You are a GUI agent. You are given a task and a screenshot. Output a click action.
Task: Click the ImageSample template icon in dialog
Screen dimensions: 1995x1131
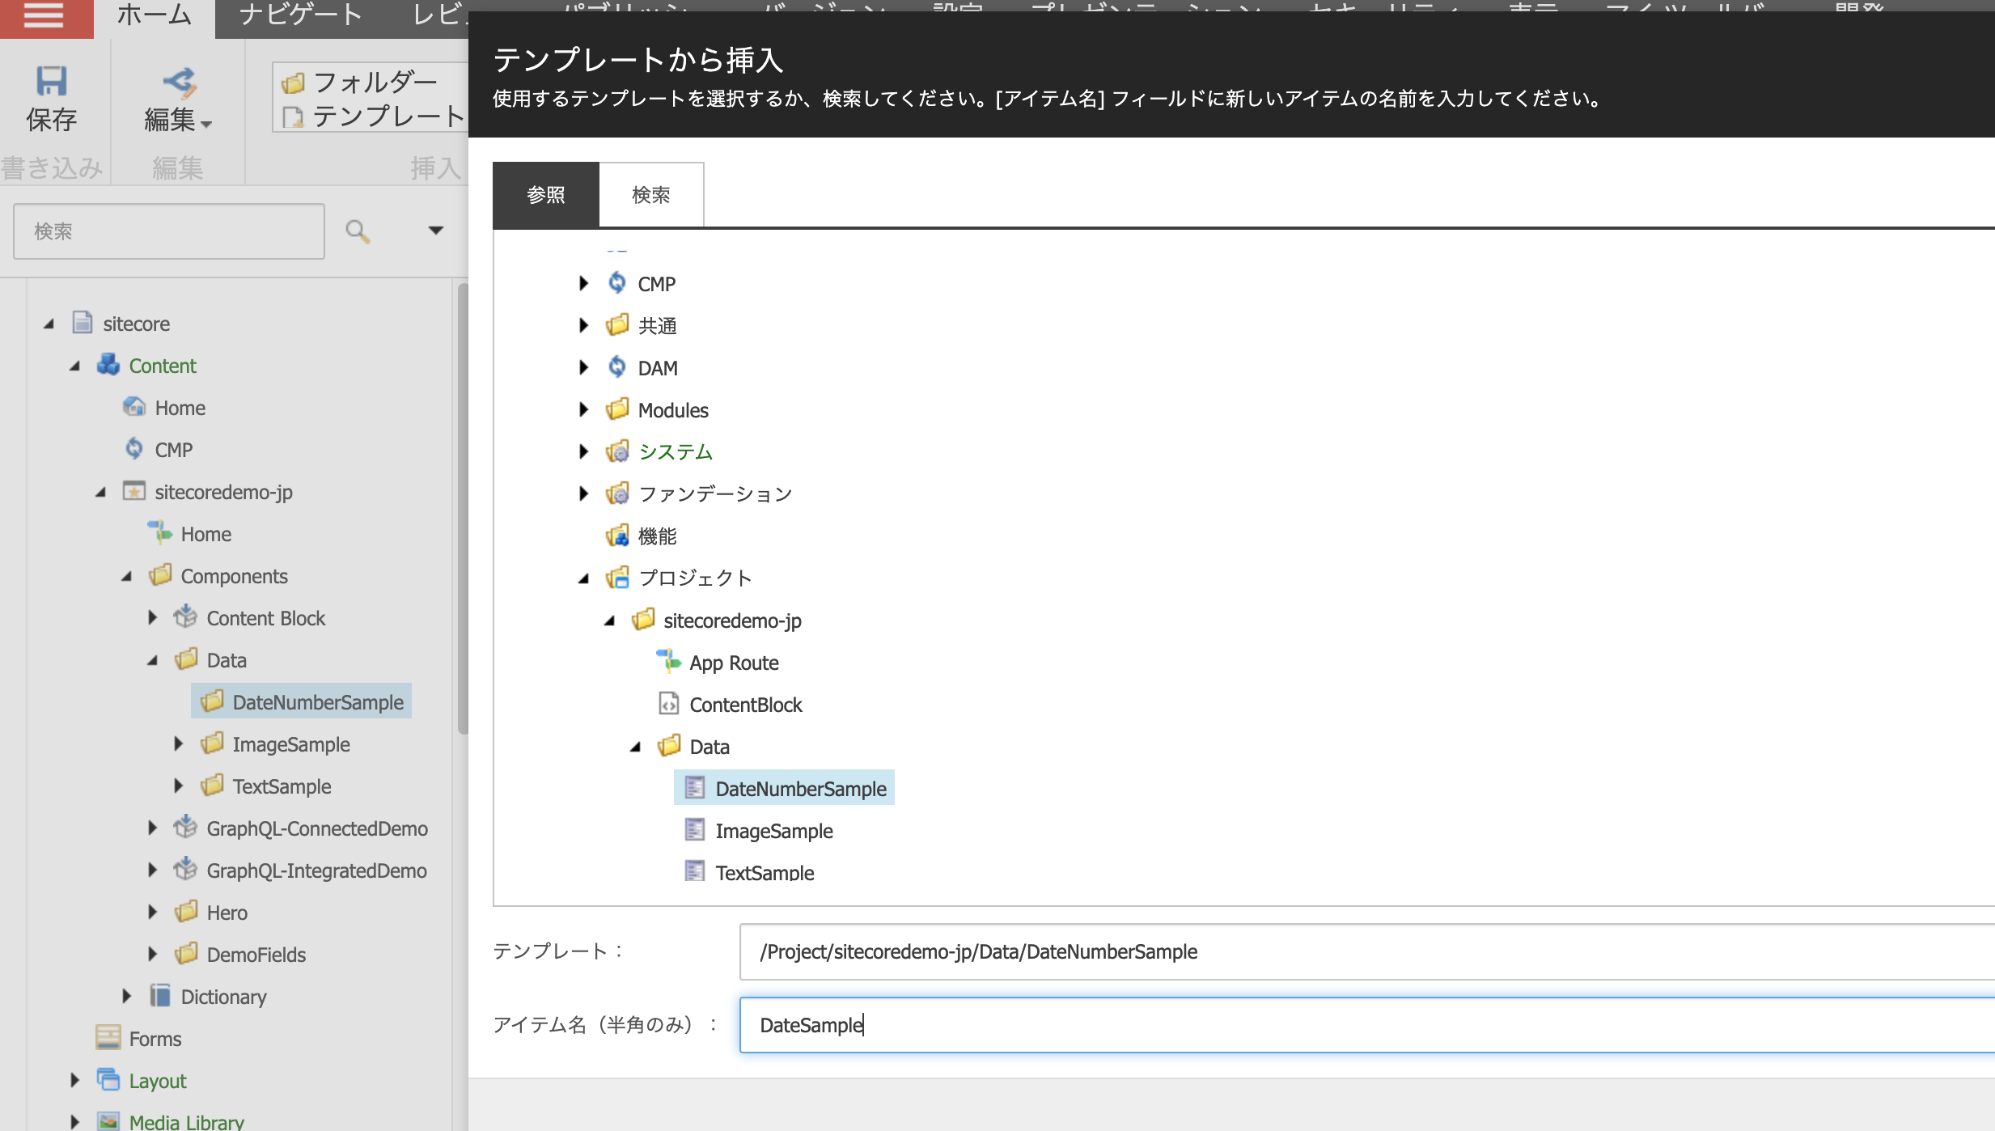point(695,830)
